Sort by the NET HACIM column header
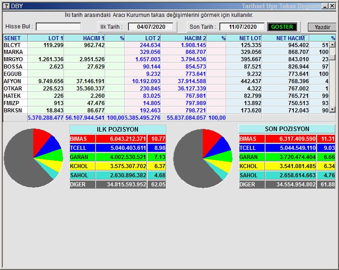Image resolution: width=339 pixels, height=270 pixels. point(286,38)
